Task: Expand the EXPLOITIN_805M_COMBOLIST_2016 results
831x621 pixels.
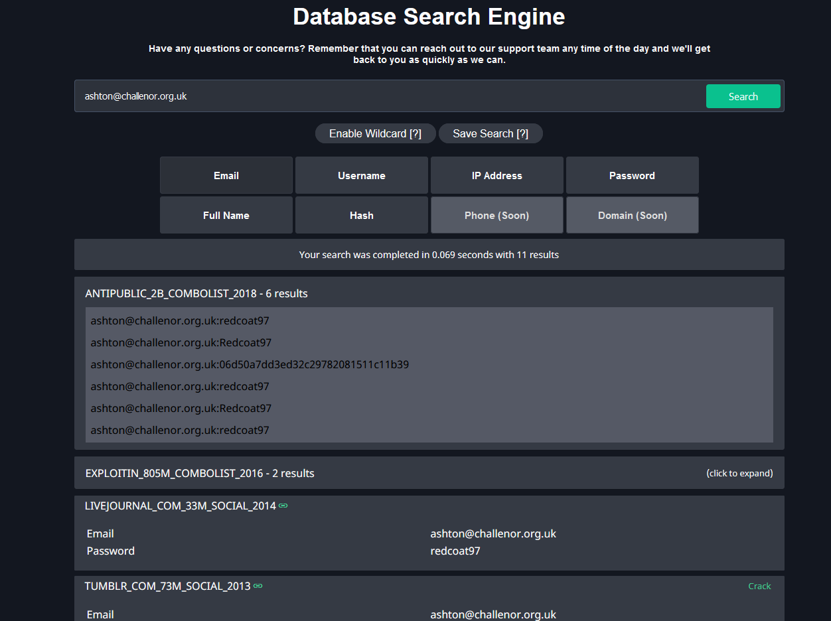Action: [429, 473]
